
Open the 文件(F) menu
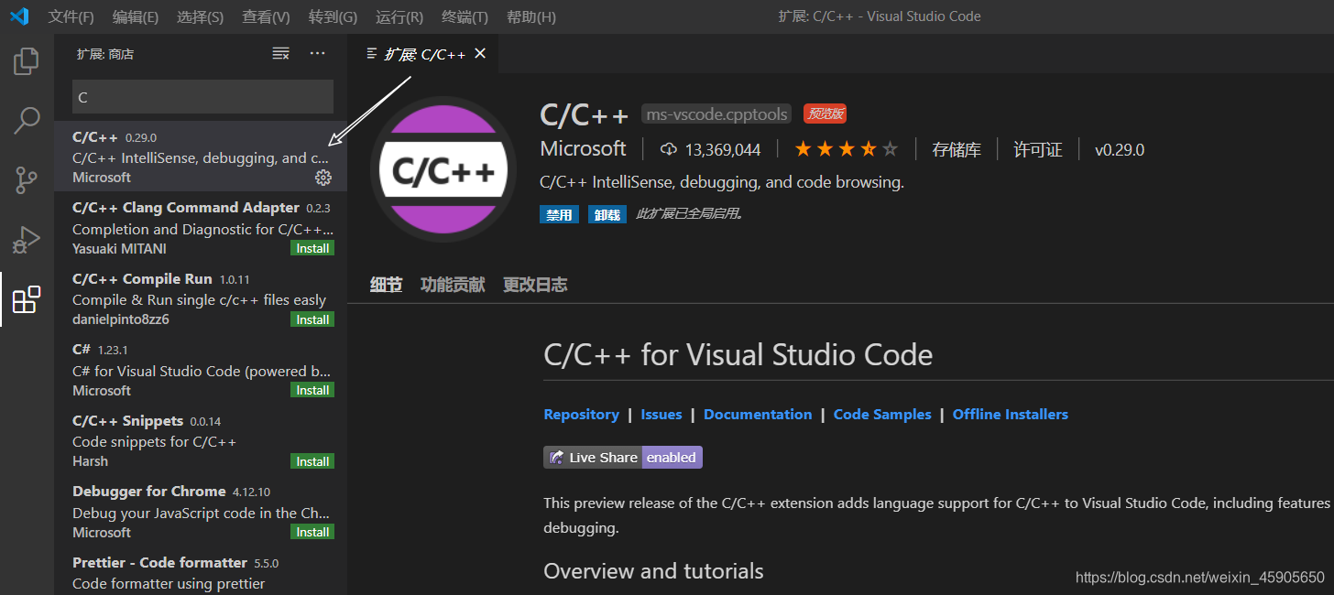click(71, 16)
